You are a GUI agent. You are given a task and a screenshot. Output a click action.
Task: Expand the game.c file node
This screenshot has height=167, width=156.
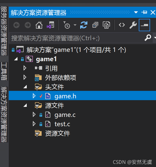pos(34,115)
